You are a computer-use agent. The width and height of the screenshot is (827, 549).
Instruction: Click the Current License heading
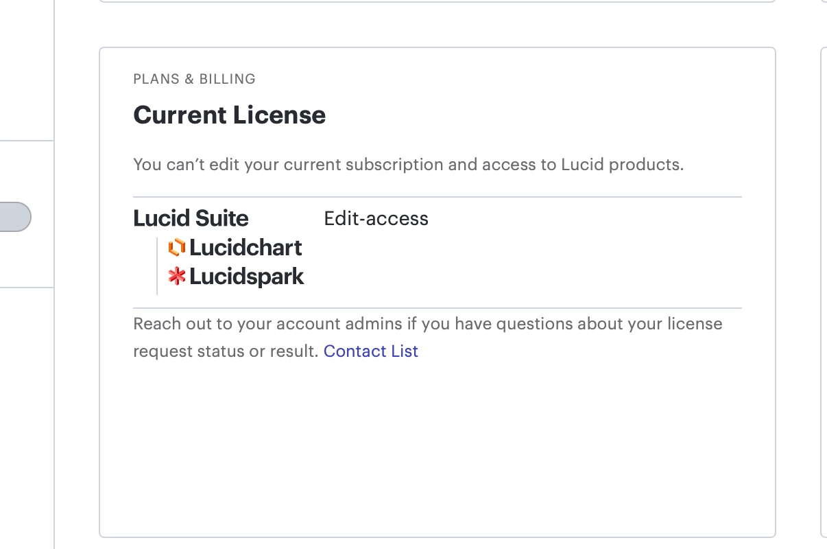pos(230,115)
